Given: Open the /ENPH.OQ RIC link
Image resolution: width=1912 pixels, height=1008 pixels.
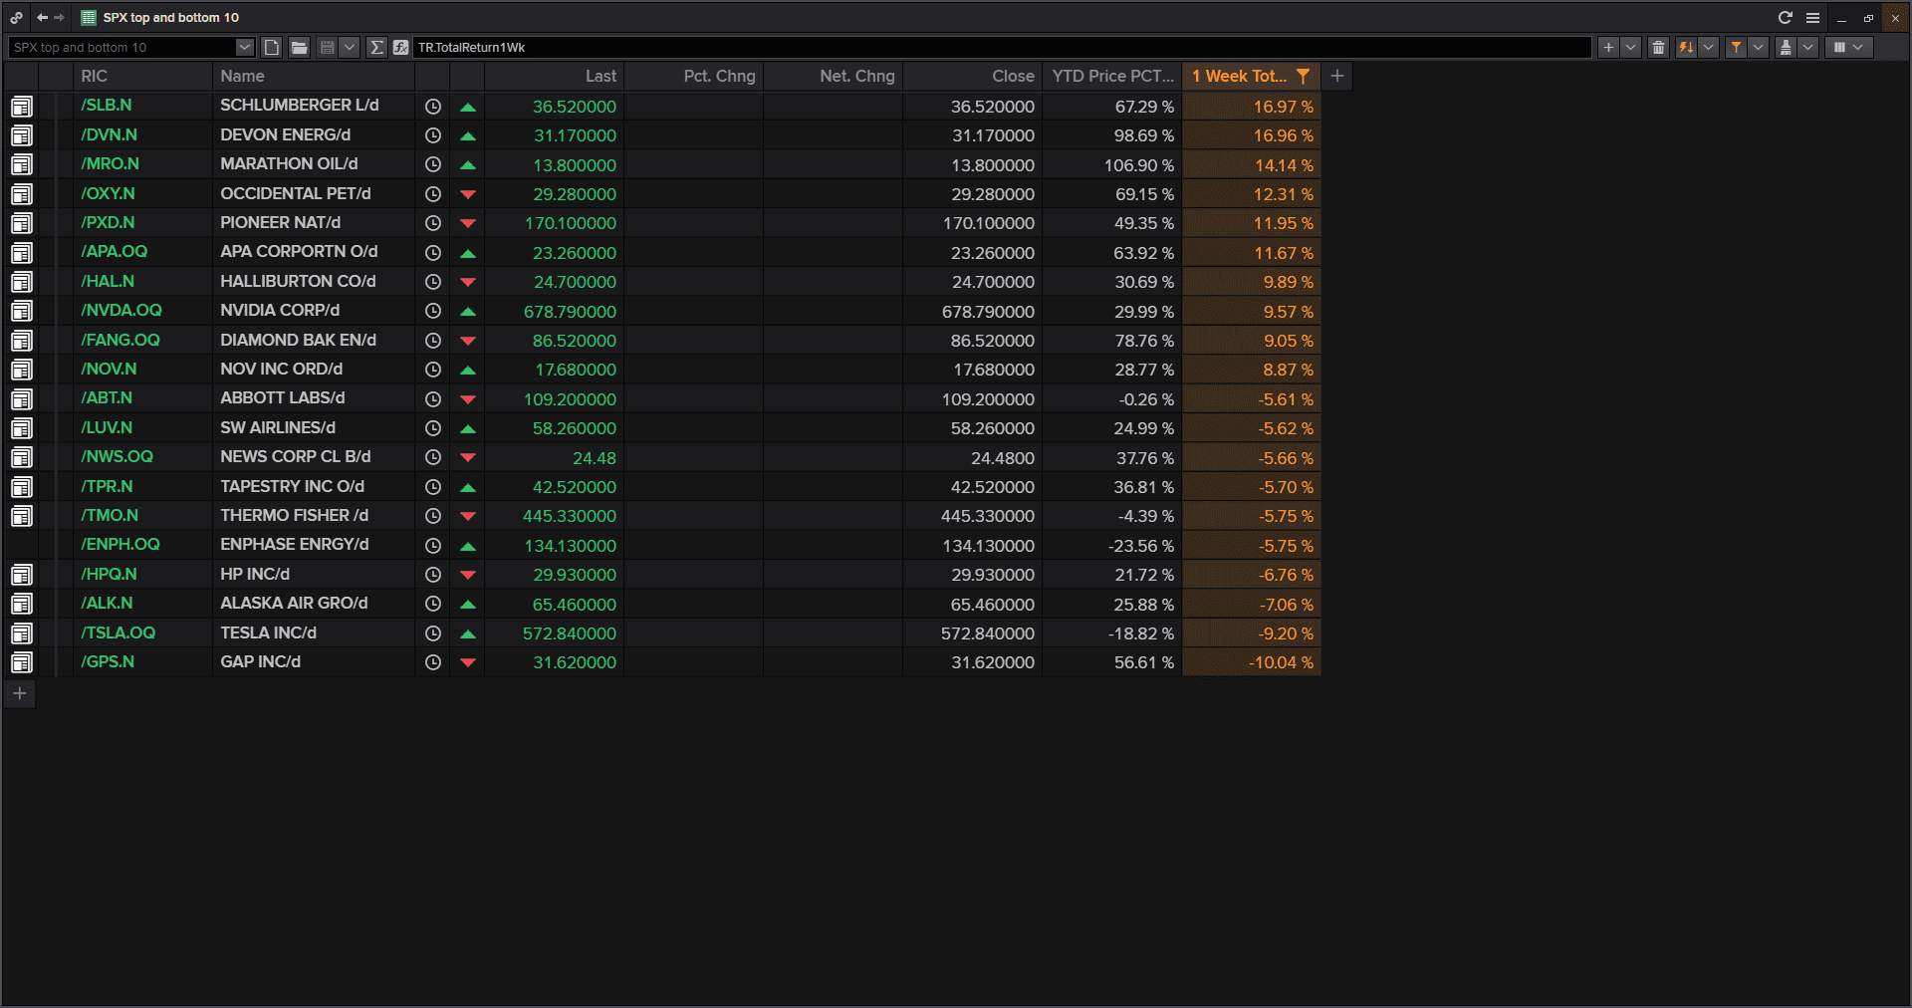Looking at the screenshot, I should coord(120,545).
